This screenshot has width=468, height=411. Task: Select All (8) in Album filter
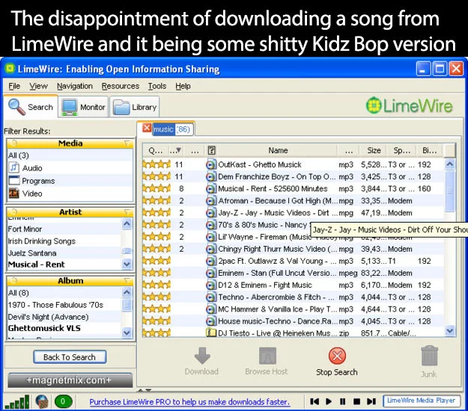(x=64, y=293)
